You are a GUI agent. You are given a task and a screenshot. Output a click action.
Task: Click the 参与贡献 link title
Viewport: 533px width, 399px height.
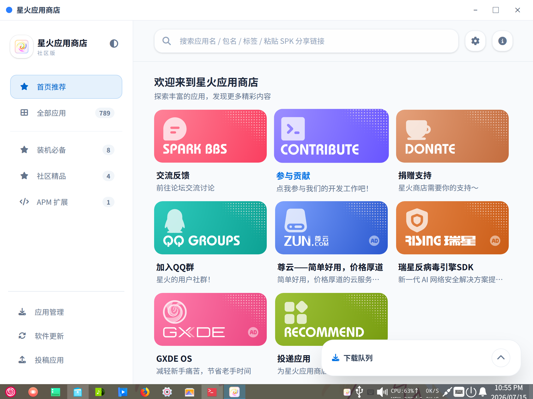293,176
